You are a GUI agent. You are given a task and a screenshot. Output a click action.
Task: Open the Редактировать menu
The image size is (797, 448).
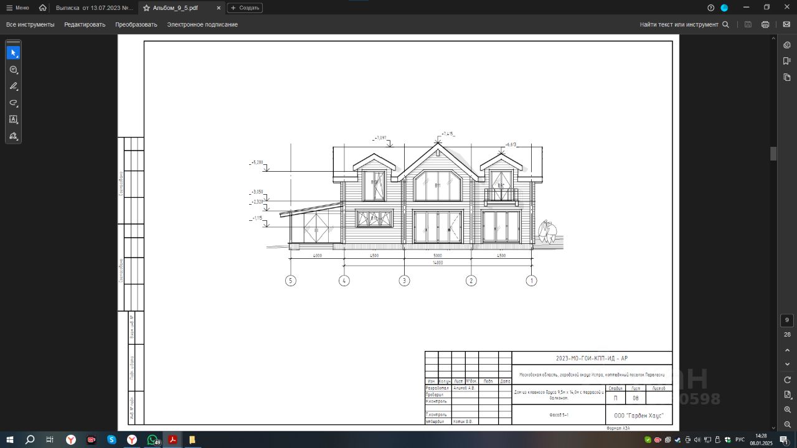(85, 25)
